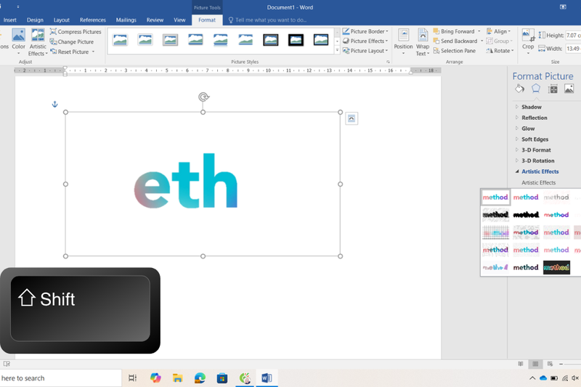This screenshot has height=387, width=581.
Task: Open Picture Border options
Action: [365, 31]
